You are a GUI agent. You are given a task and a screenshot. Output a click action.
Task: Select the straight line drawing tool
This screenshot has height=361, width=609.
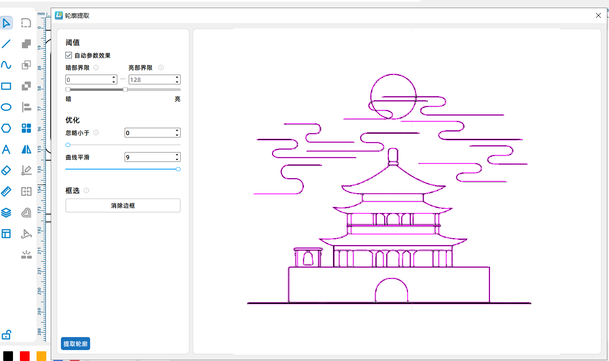click(x=6, y=44)
